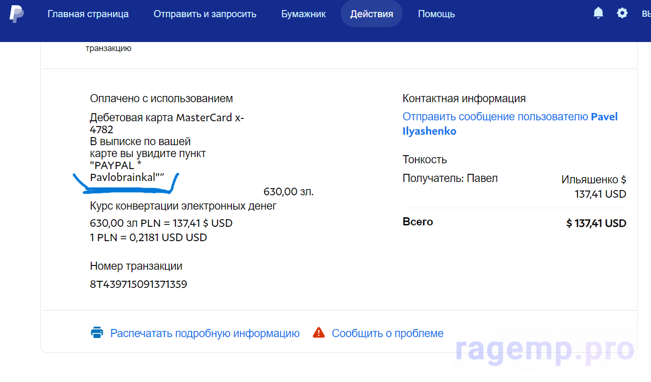651x382 pixels.
Task: Click Контактная информация heading
Action: pos(464,99)
